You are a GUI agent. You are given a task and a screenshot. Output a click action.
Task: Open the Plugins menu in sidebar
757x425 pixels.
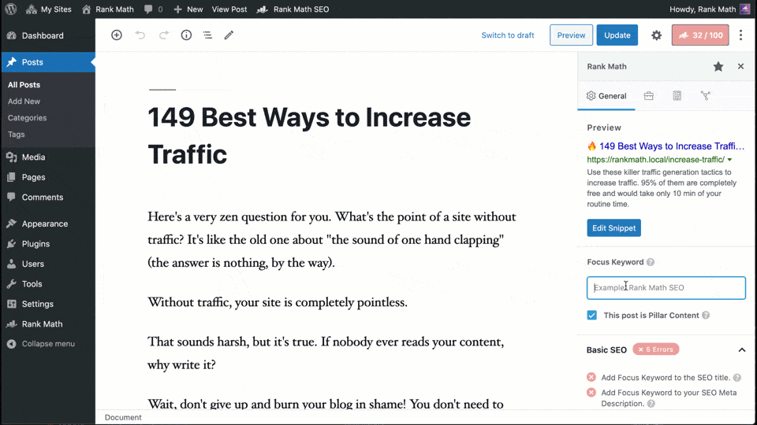tap(35, 244)
